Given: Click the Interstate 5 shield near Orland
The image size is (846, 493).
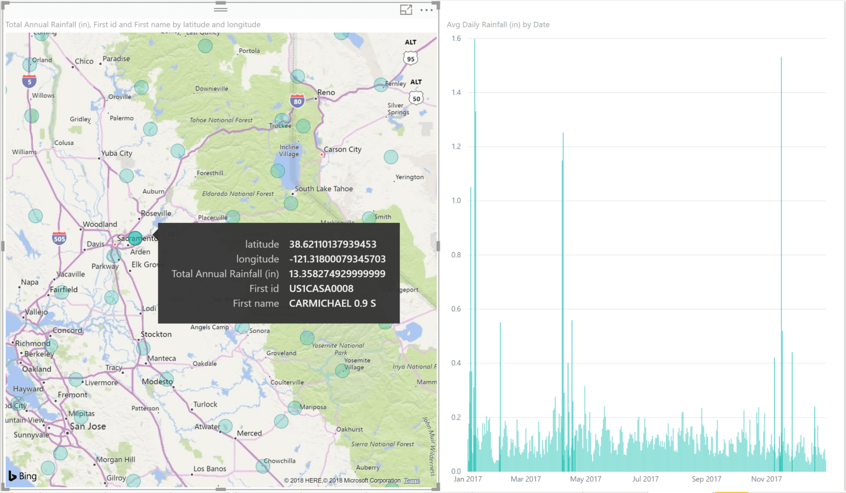Looking at the screenshot, I should pyautogui.click(x=30, y=81).
